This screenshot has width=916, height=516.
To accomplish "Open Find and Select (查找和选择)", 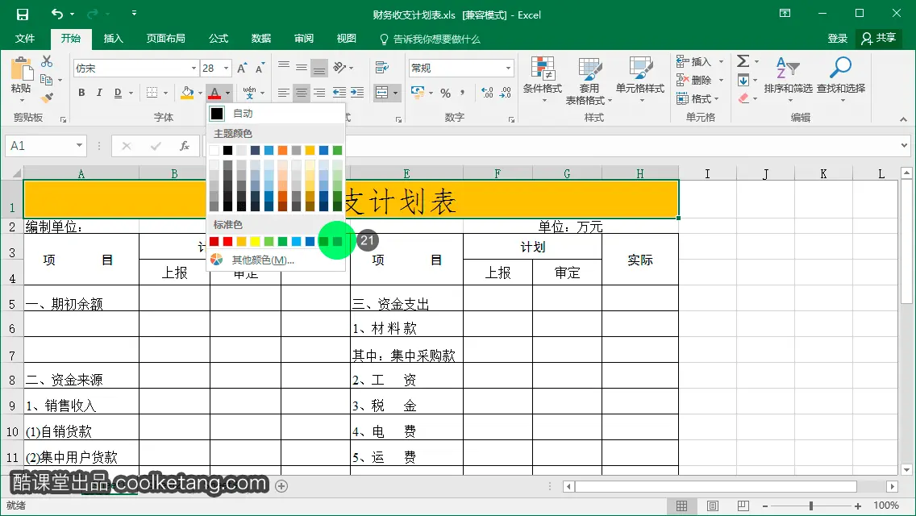I will point(841,80).
